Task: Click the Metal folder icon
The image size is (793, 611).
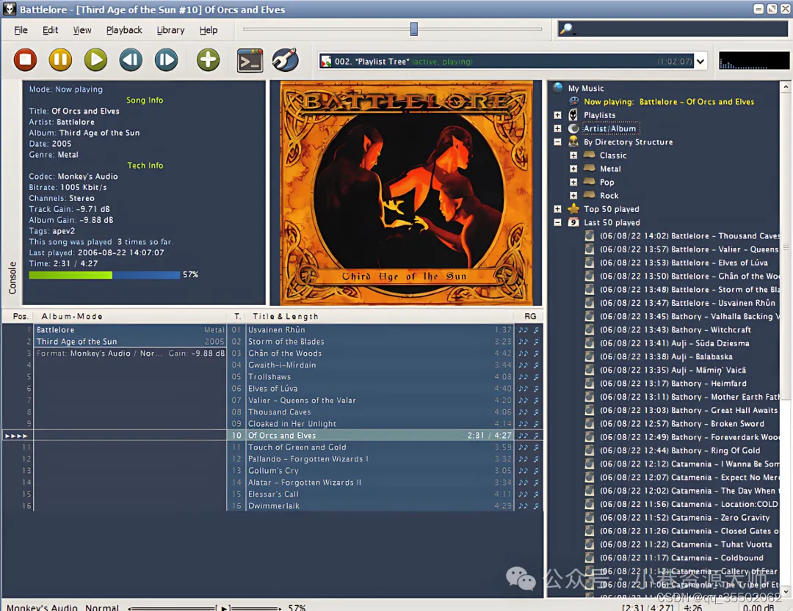Action: 589,168
